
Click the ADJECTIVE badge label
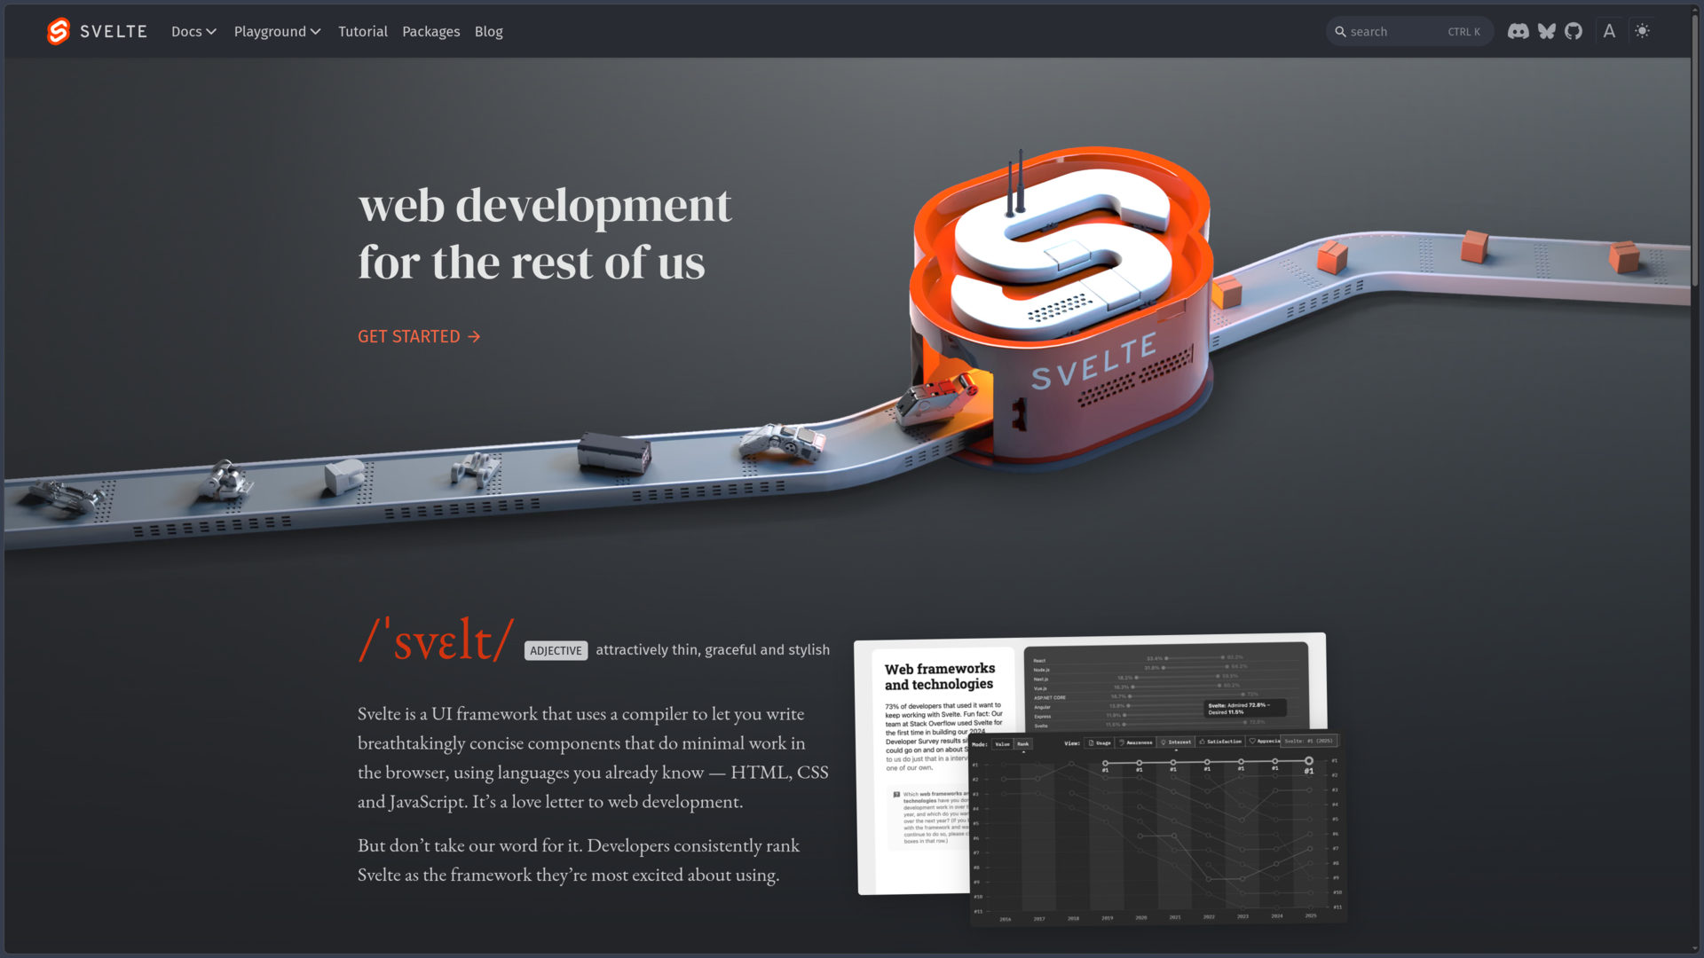point(556,651)
